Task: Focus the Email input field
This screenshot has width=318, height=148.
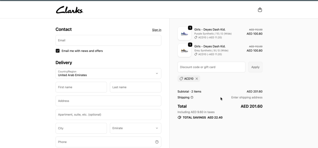Action: coord(108,40)
